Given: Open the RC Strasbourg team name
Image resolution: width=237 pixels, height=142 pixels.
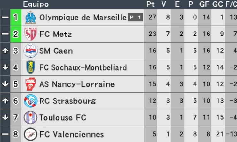Looking at the screenshot, I should click(x=67, y=101).
